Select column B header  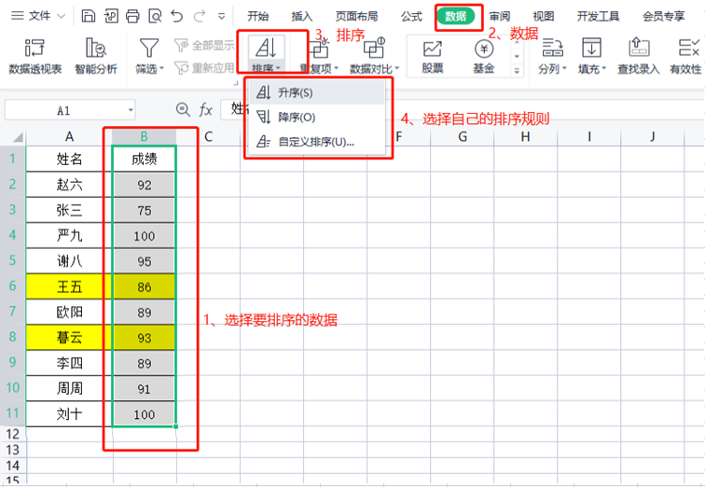(144, 137)
